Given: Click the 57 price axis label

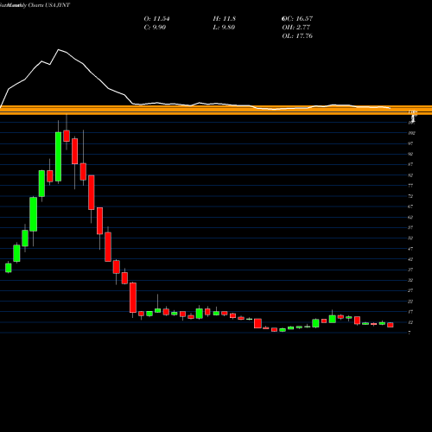Looking at the screenshot, I should pos(410,227).
